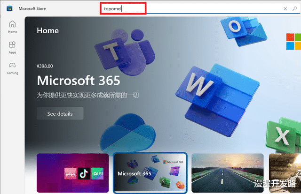Viewport: 301px width, 194px height.
Task: Click the search box containing topomel
Action: [x=199, y=8]
